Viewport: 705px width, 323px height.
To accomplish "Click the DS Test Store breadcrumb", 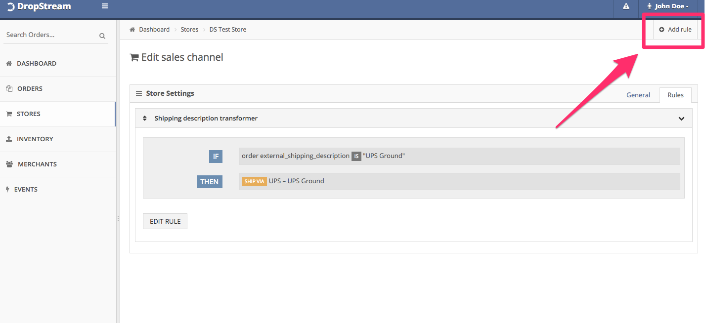I will tap(227, 30).
